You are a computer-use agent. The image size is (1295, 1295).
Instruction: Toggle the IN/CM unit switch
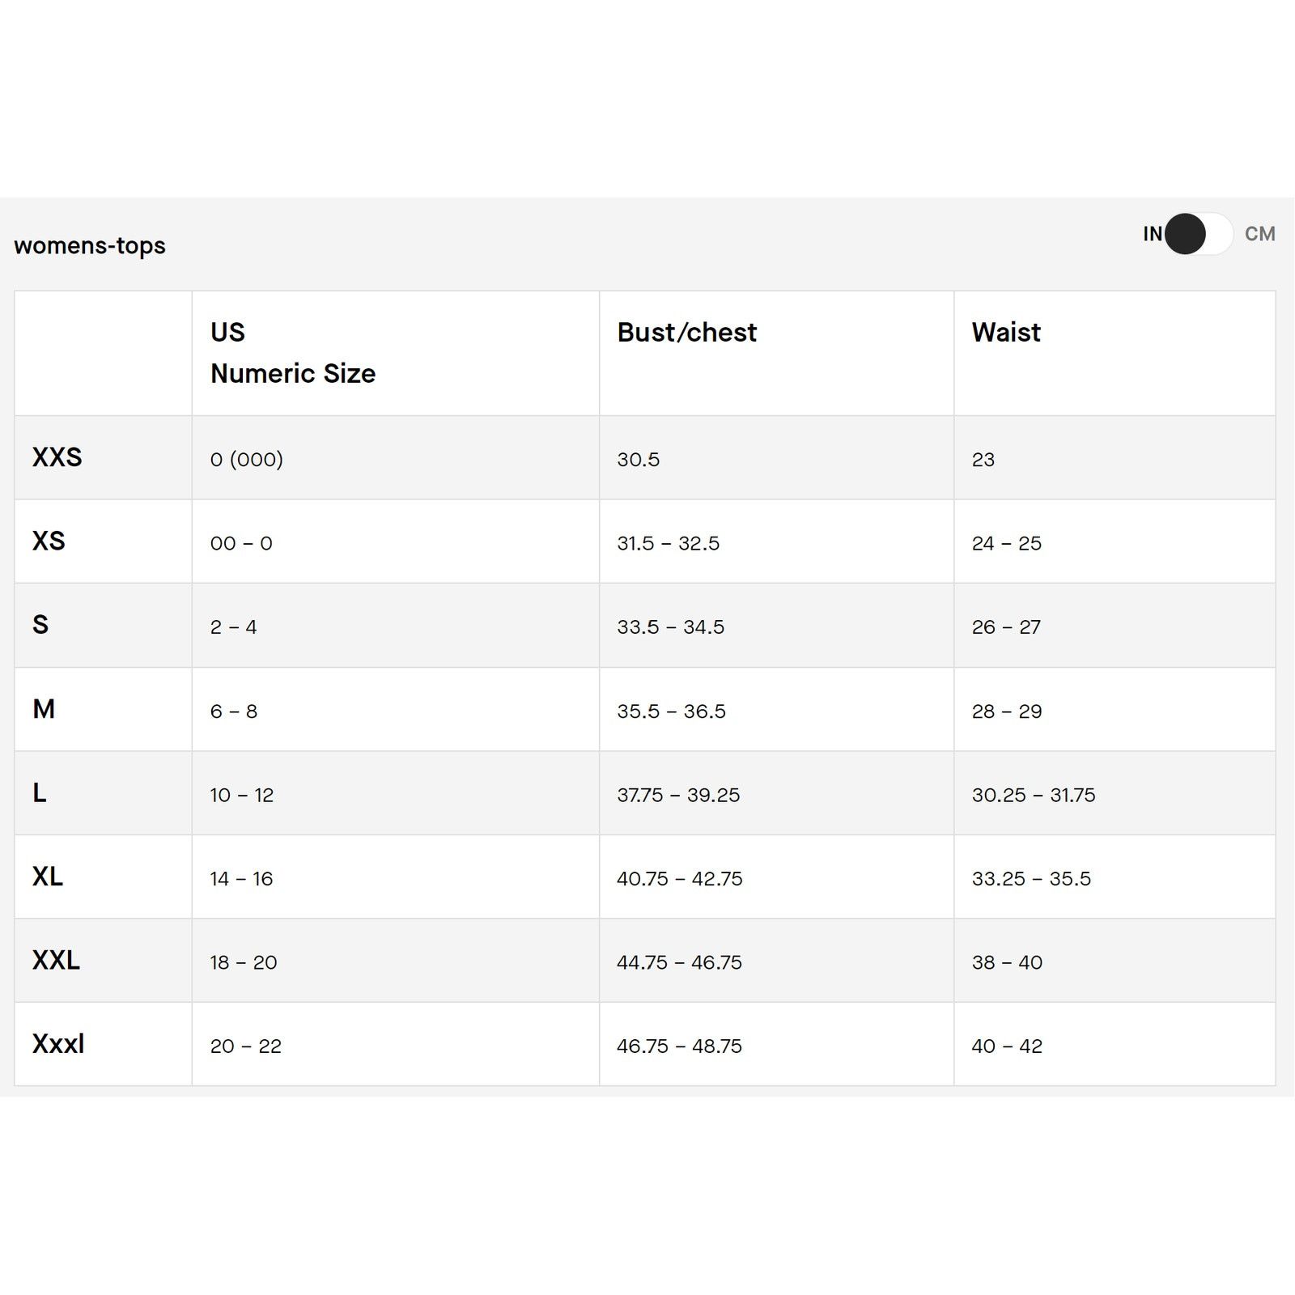(1199, 234)
